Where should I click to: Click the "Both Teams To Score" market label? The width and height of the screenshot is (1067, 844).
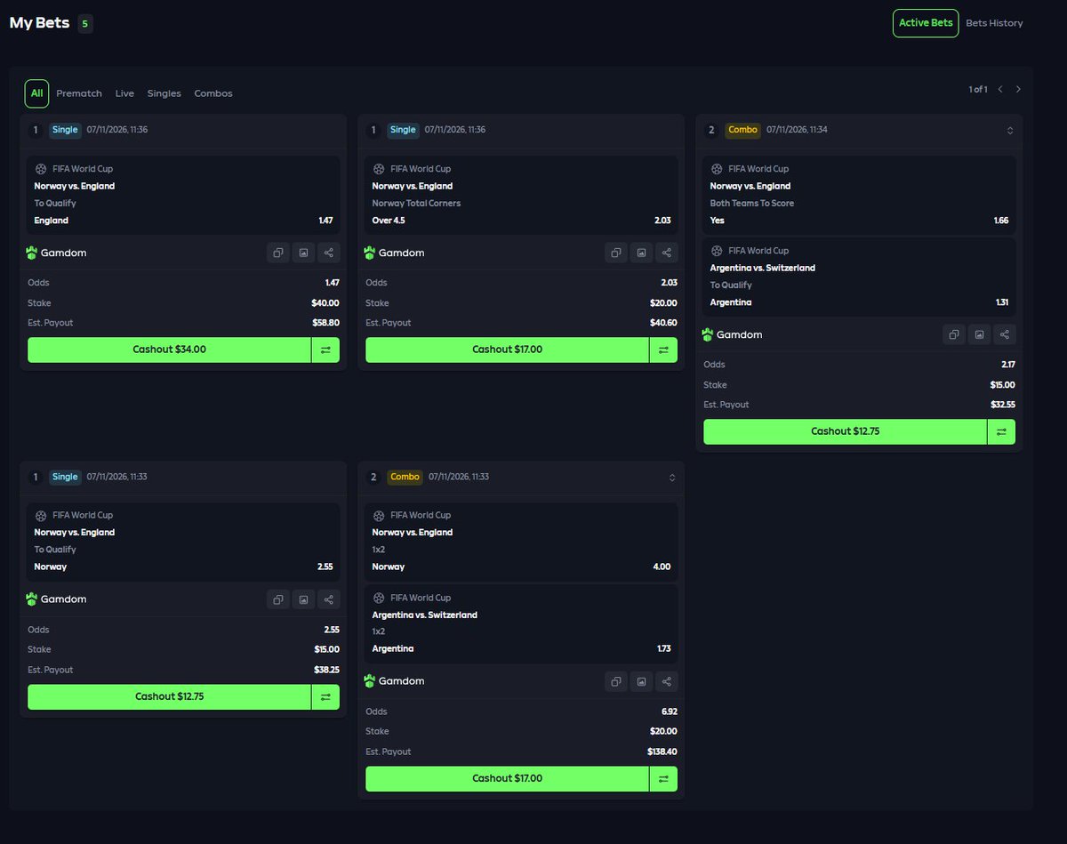(752, 203)
